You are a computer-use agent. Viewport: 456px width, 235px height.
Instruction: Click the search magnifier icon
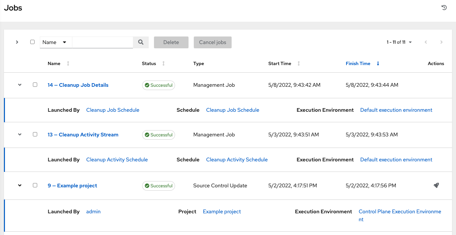(x=141, y=42)
